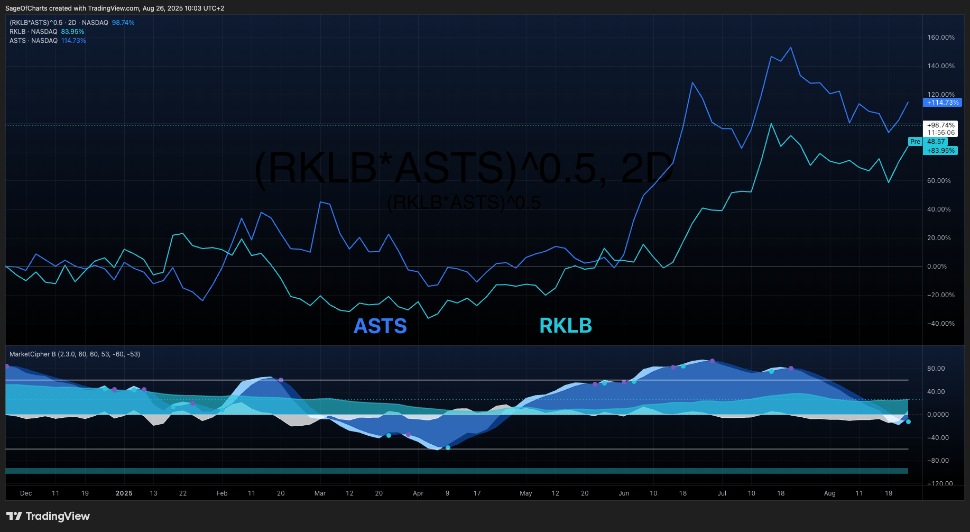Click the (RKLB*ASTS)^0.5 · 2D · NASDAQ legend
The height and width of the screenshot is (532, 970).
pos(59,23)
